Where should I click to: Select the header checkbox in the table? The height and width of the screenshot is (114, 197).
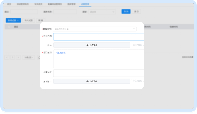click(x=9, y=27)
